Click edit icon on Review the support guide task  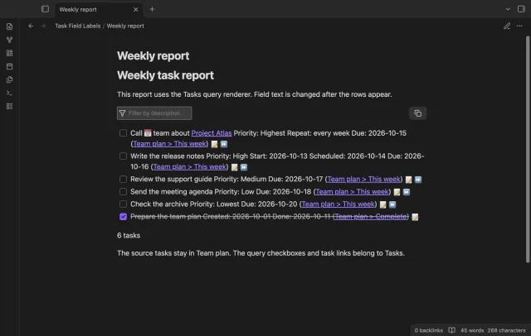click(x=409, y=180)
